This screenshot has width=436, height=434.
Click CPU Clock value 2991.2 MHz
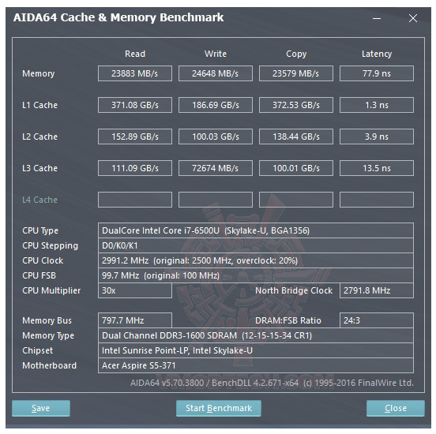click(x=256, y=260)
